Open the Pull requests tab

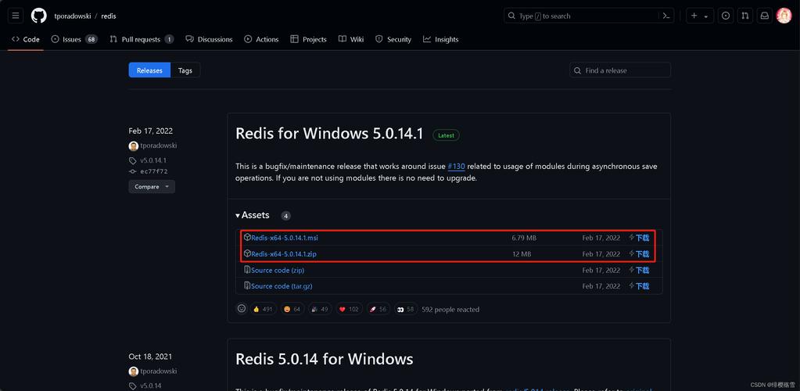click(x=142, y=39)
